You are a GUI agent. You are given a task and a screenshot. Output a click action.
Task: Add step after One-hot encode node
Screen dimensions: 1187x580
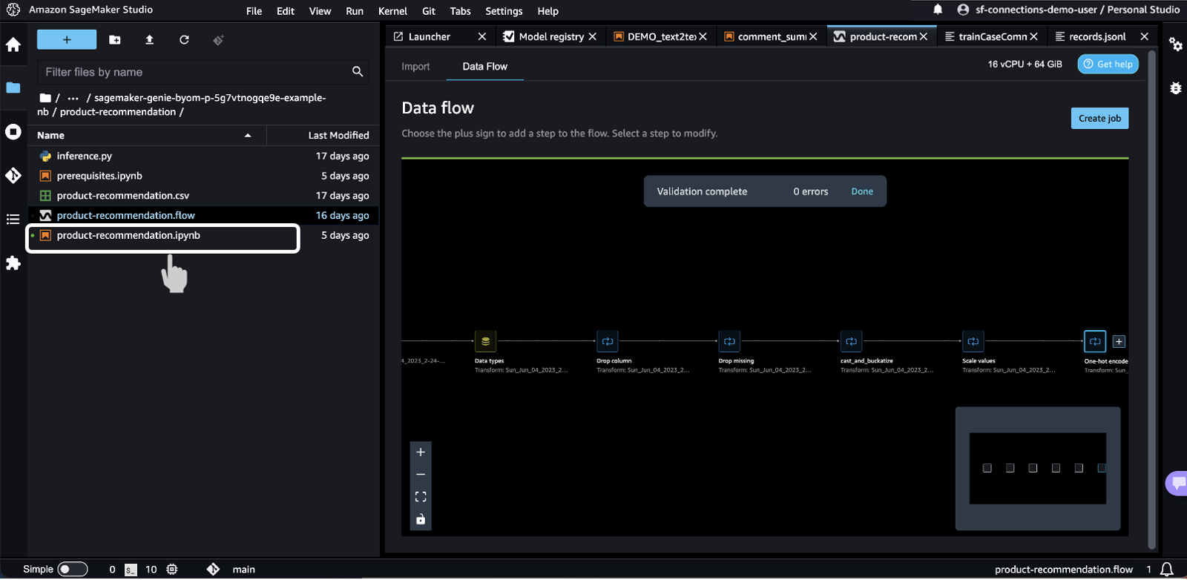point(1119,342)
